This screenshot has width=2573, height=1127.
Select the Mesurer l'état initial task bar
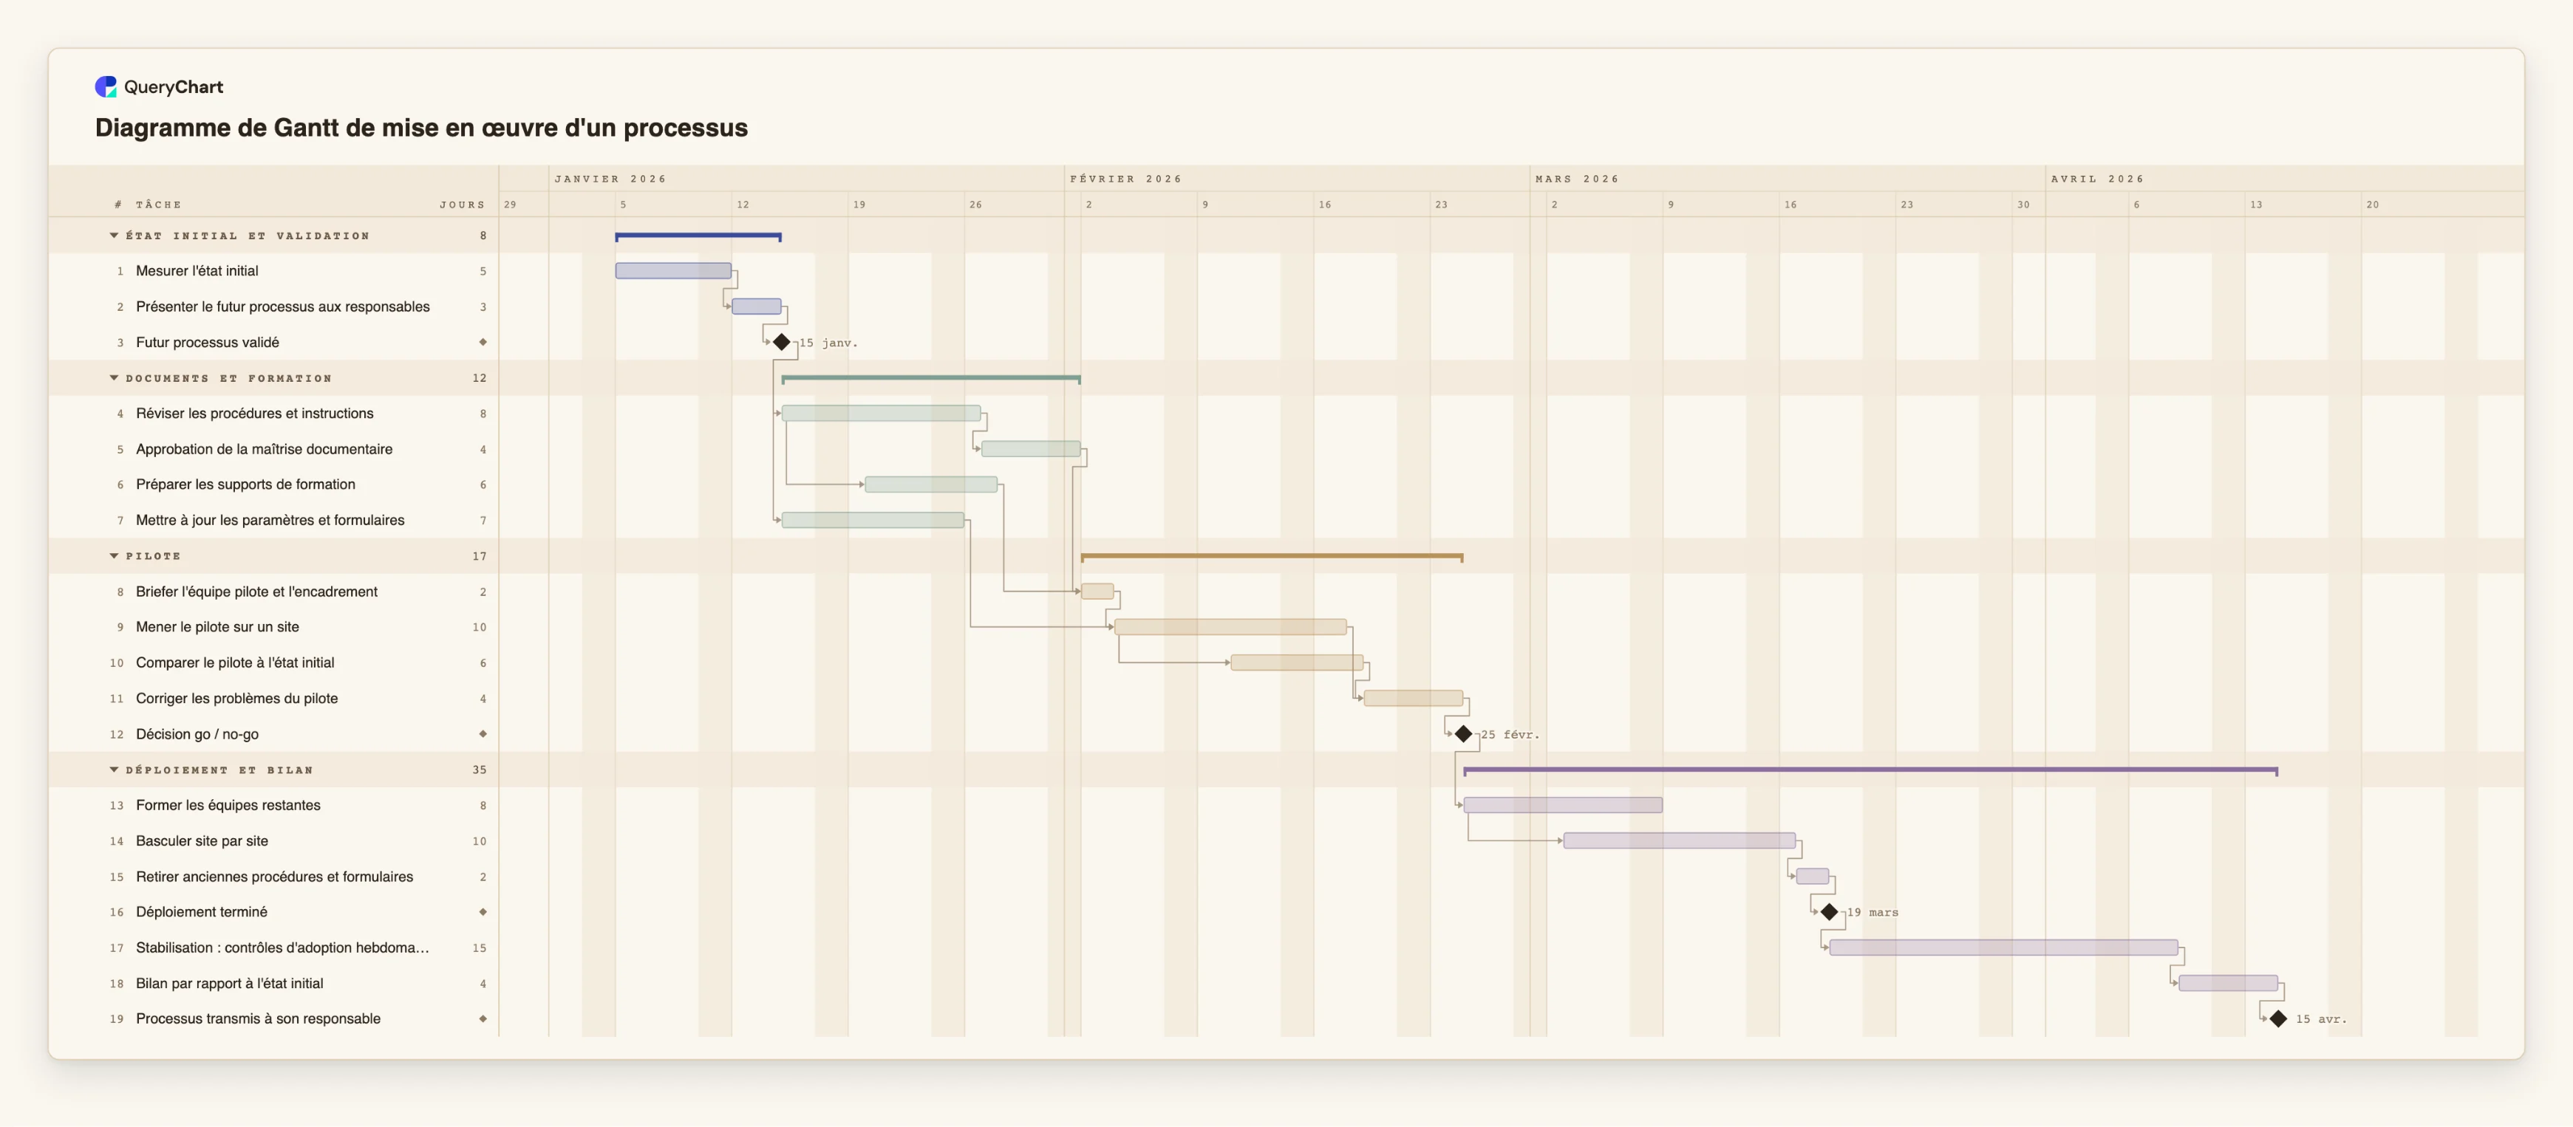(673, 270)
